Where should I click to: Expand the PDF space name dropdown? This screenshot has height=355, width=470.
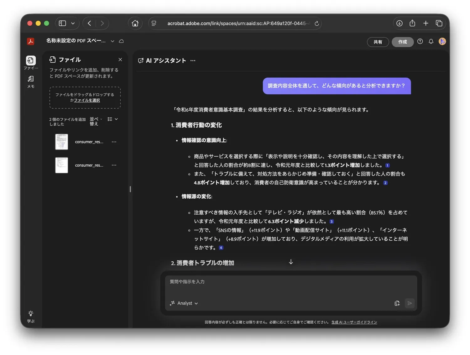point(112,41)
